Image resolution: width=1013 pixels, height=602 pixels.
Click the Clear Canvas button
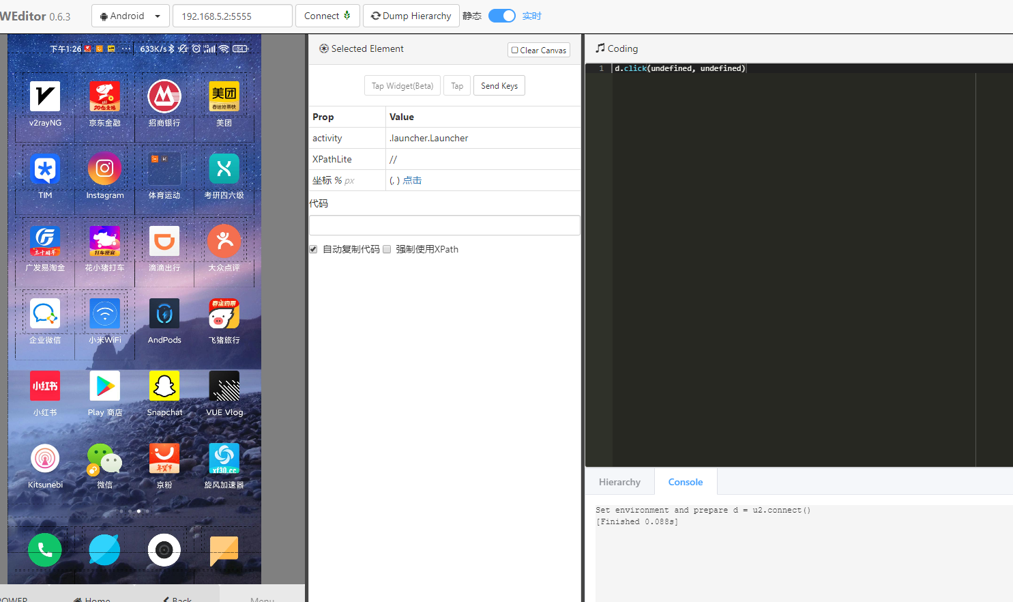539,50
